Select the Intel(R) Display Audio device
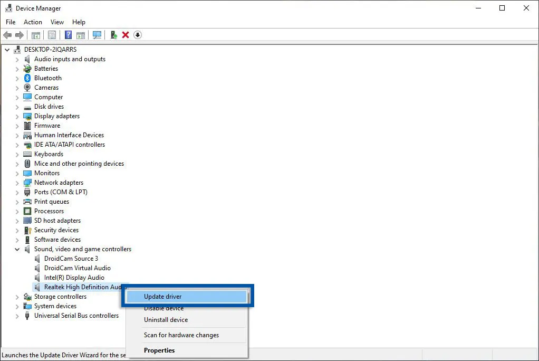539x361 pixels. tap(73, 277)
